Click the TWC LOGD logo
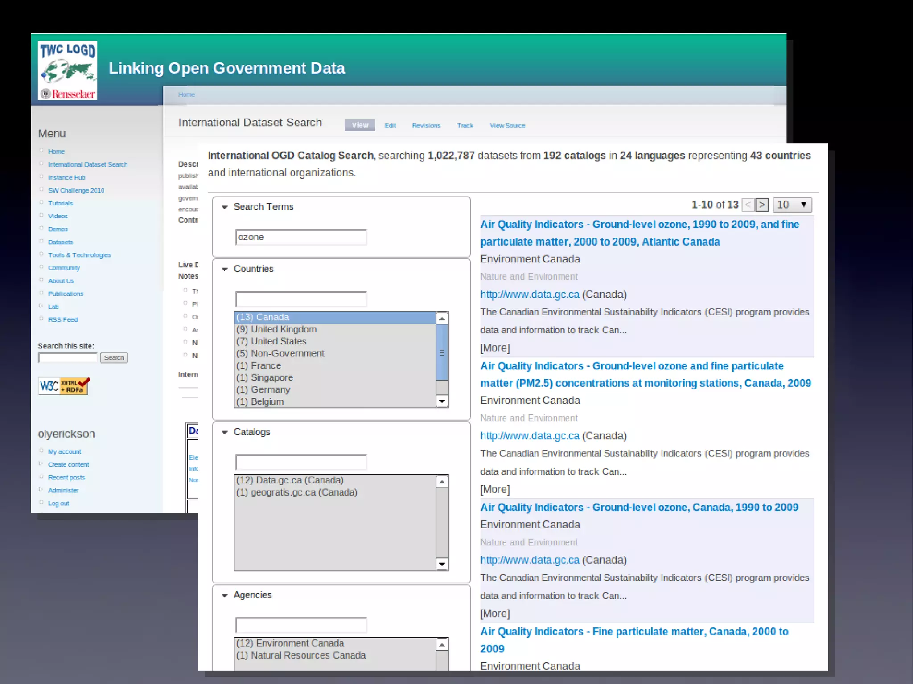The image size is (913, 684). coord(67,70)
